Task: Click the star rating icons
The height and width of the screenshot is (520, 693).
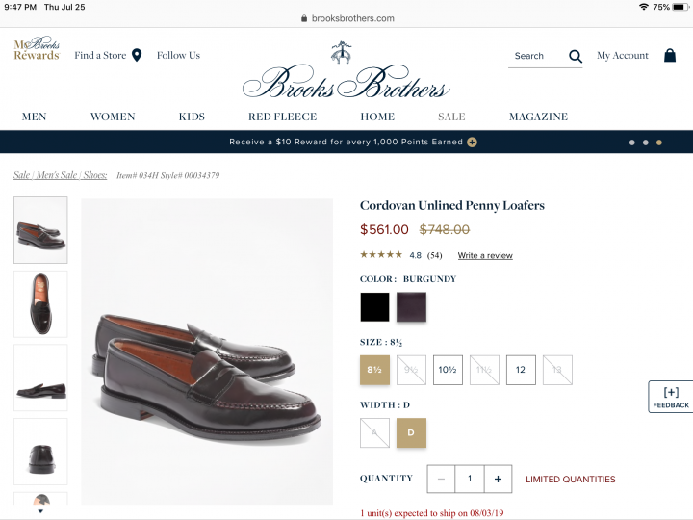Action: pos(381,255)
